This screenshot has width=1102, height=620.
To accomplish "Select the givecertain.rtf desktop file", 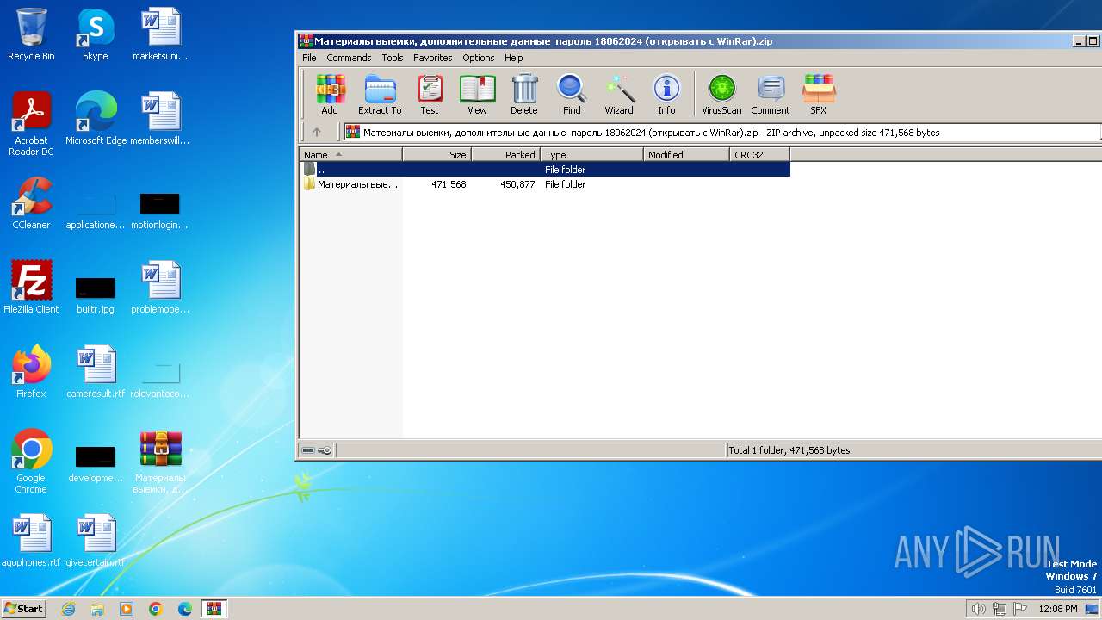I will point(96,541).
